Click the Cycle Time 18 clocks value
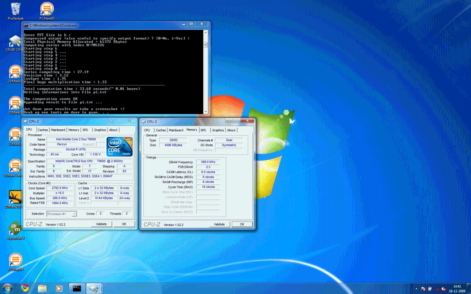 (x=208, y=187)
